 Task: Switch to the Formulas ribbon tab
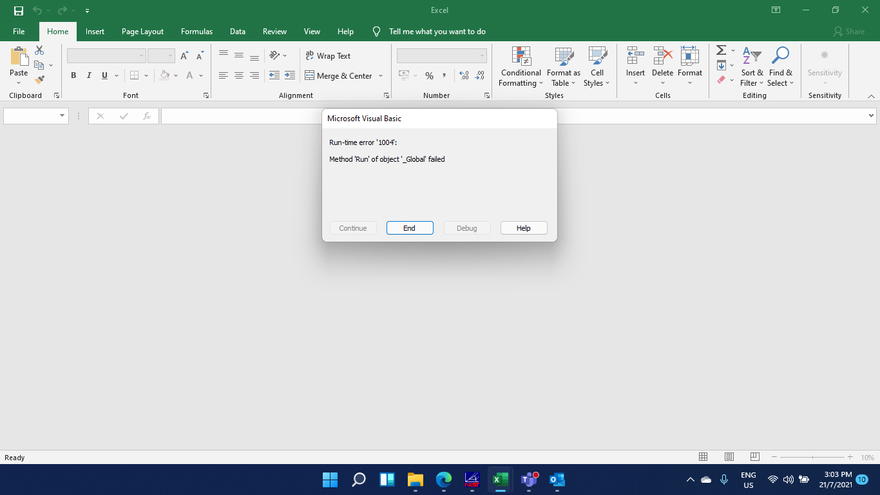(x=196, y=31)
